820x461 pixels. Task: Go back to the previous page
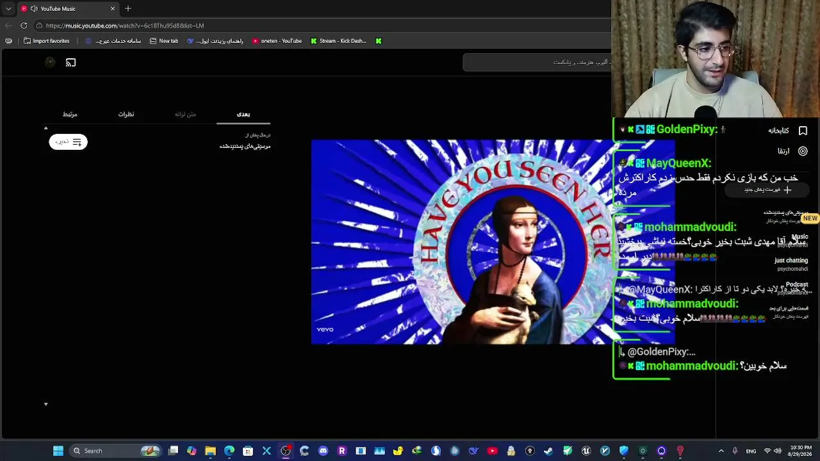(8, 26)
